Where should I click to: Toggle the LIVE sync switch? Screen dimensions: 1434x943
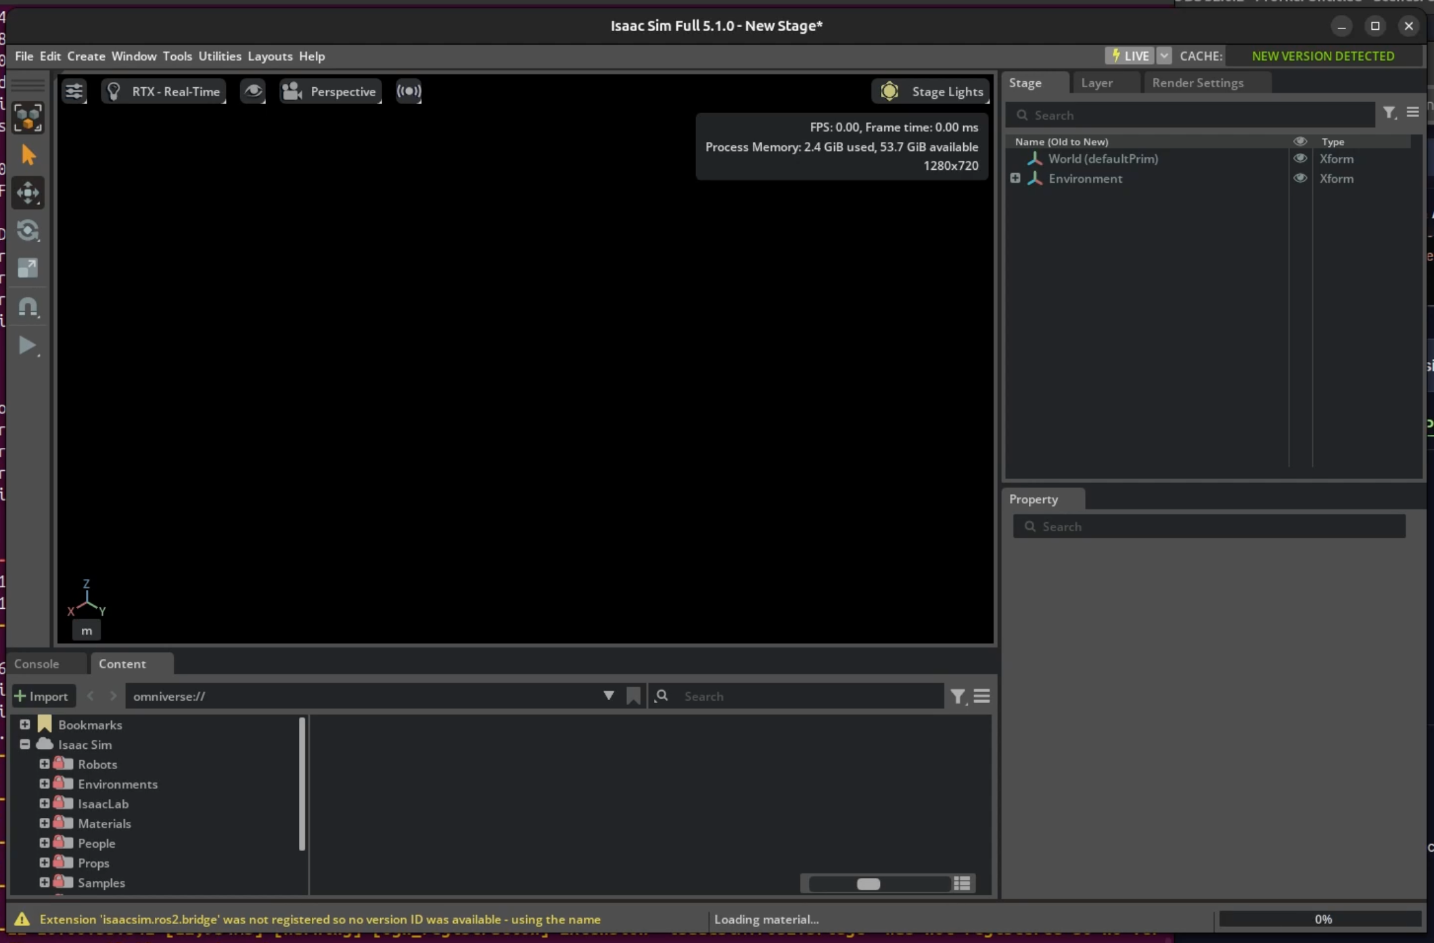coord(1130,55)
